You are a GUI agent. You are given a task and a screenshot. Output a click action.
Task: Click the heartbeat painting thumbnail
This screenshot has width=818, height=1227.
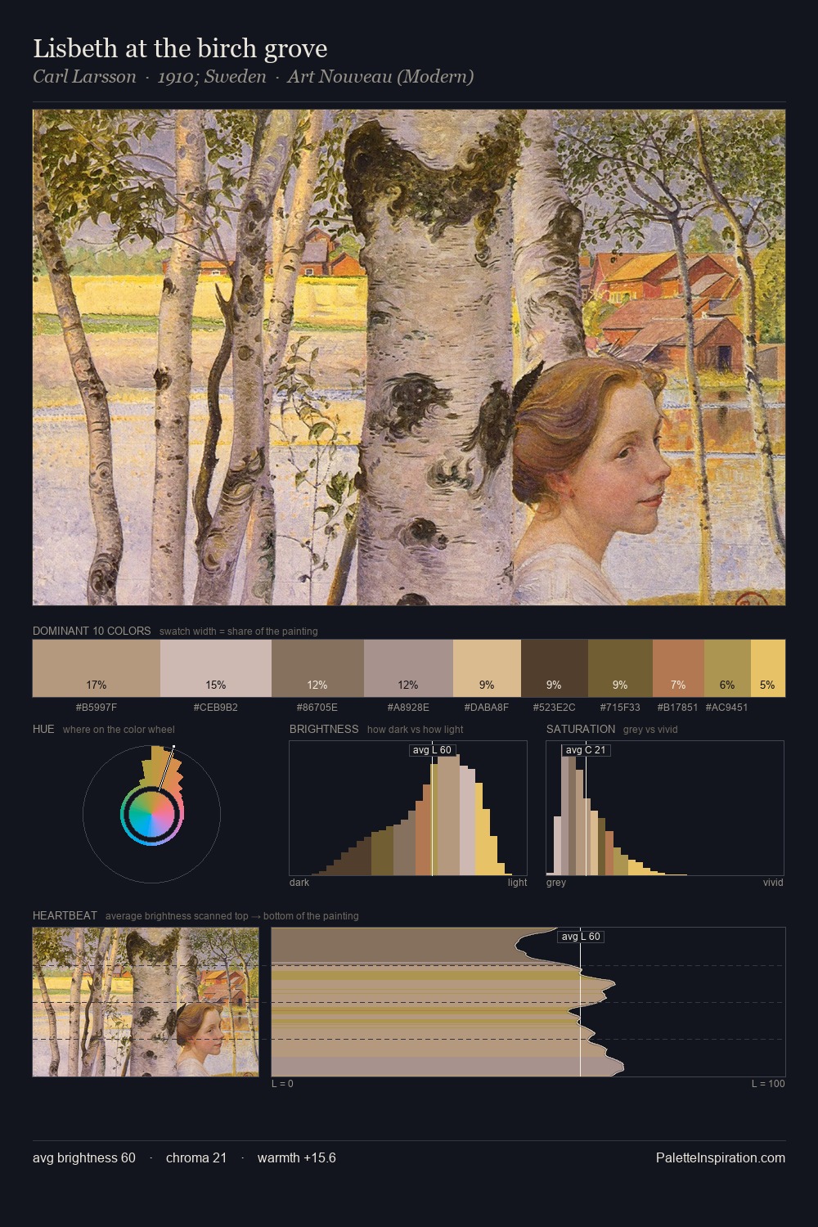(x=146, y=1002)
